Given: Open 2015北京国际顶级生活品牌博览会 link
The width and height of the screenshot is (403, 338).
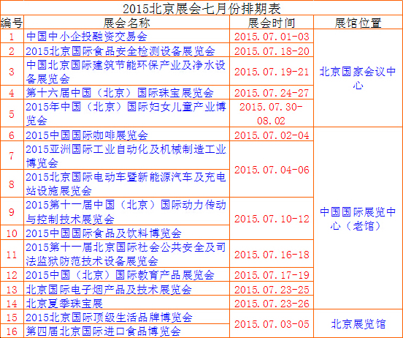Looking at the screenshot, I should point(109,317).
